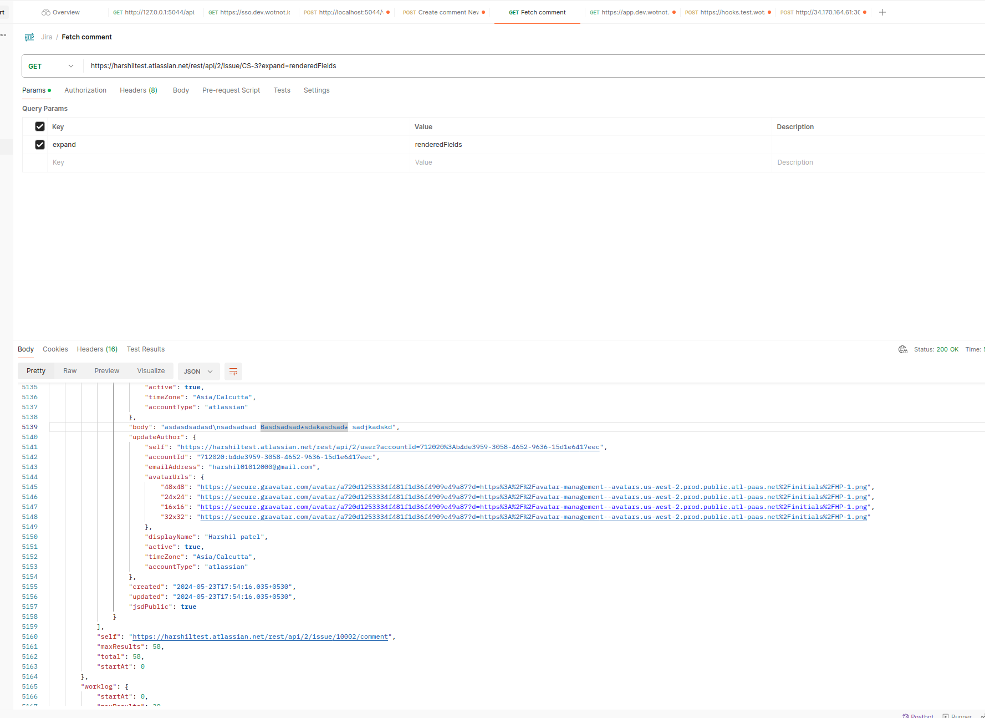This screenshot has width=985, height=718.
Task: Switch to the Authorization tab
Action: click(x=85, y=90)
